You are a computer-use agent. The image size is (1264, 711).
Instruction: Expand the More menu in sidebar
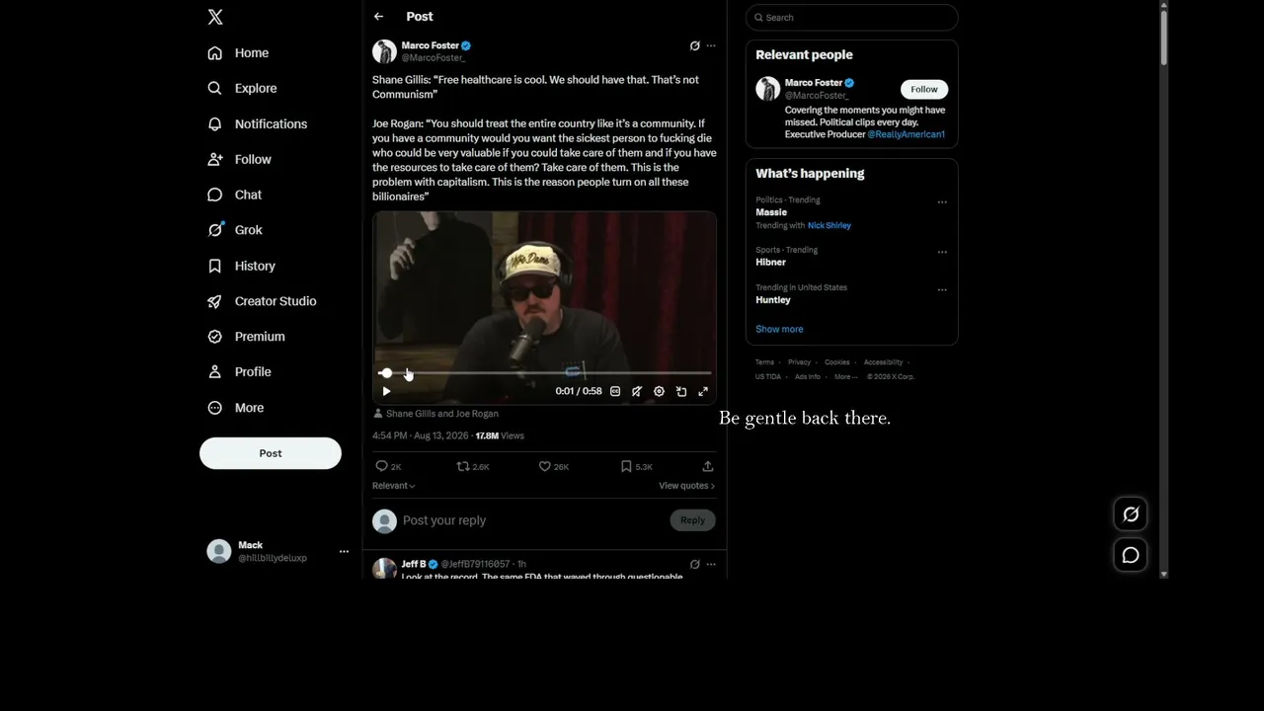coord(236,408)
